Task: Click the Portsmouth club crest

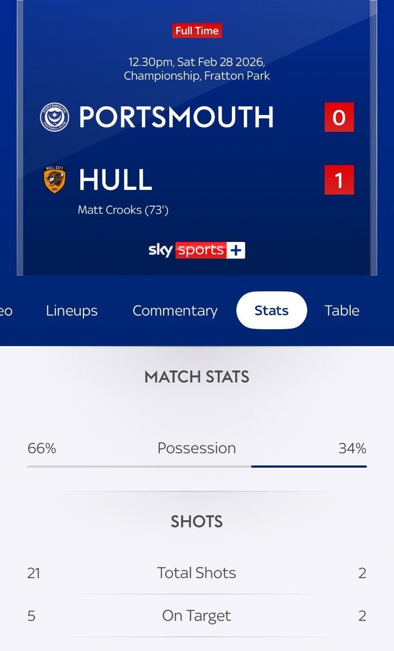Action: coord(54,117)
